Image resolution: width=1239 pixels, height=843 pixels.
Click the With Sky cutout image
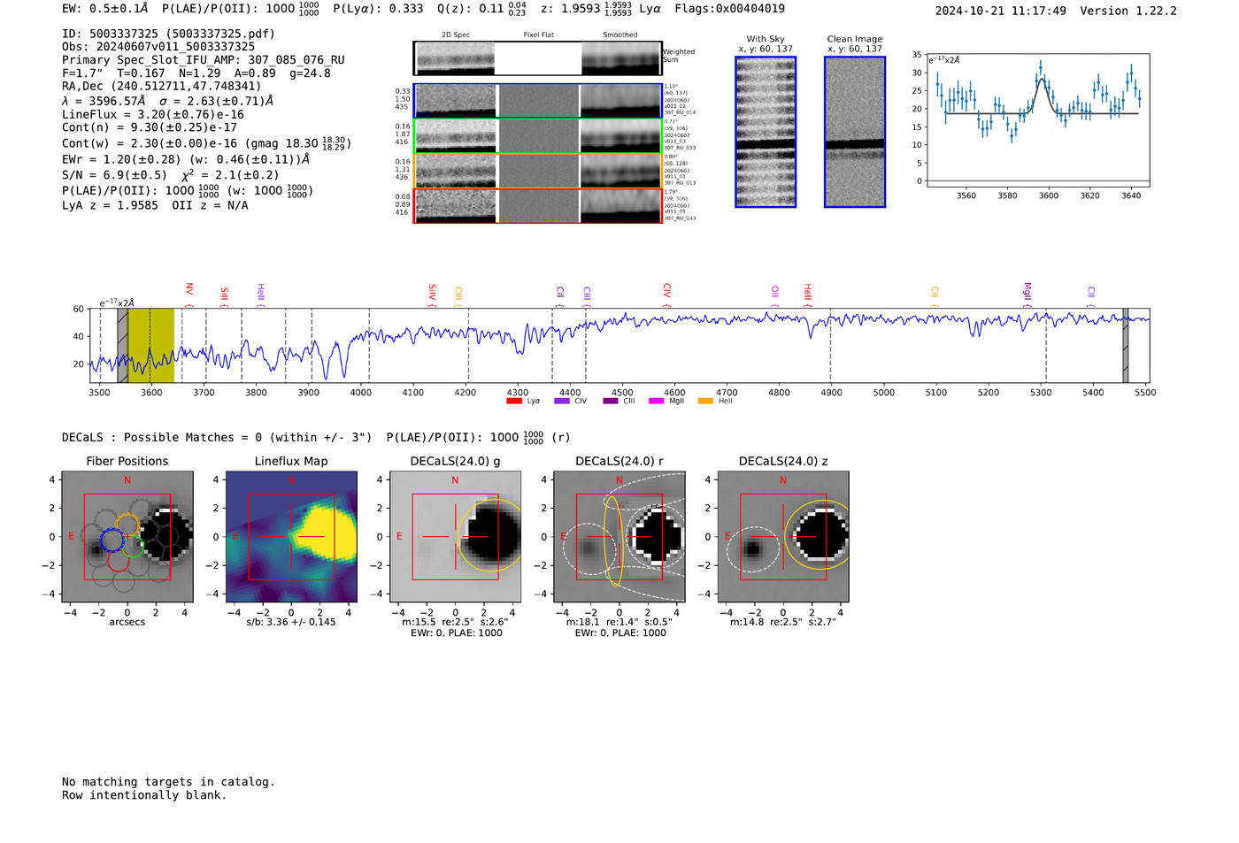click(x=766, y=132)
